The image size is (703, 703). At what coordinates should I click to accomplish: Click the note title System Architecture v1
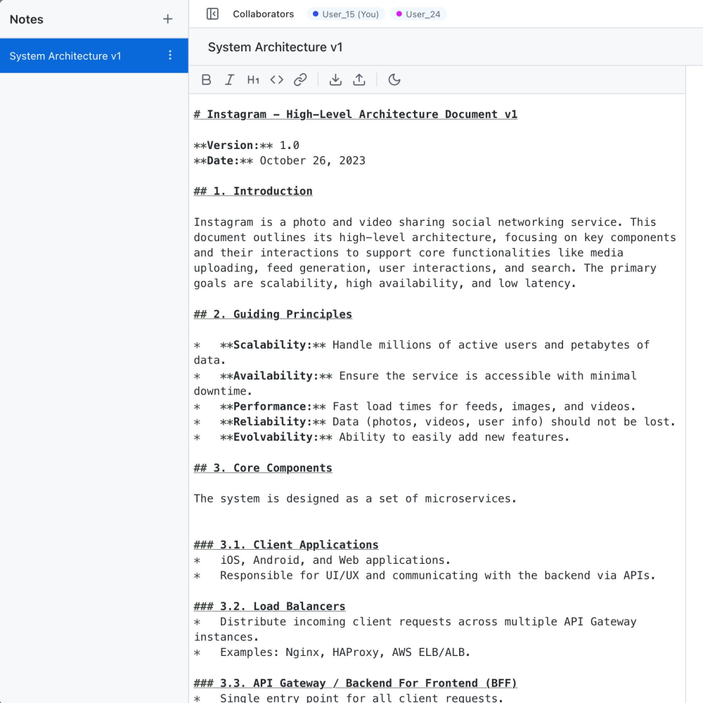[x=275, y=47]
